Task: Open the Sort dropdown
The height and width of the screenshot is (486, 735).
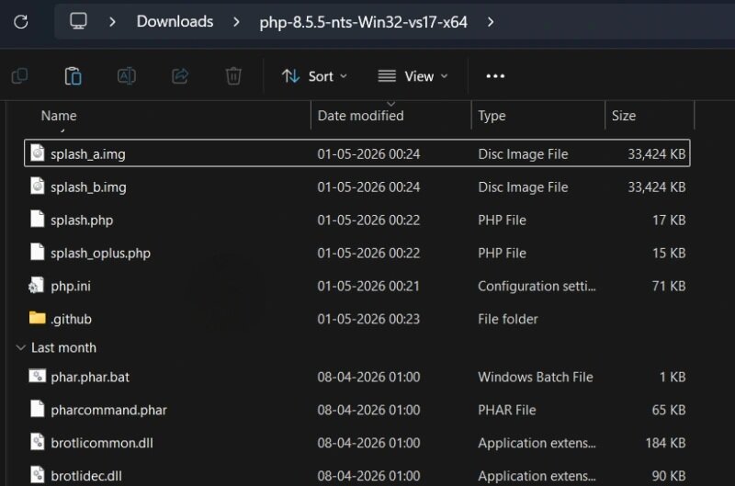Action: 314,76
